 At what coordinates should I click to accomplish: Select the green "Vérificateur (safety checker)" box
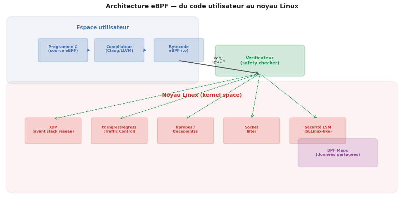(260, 61)
